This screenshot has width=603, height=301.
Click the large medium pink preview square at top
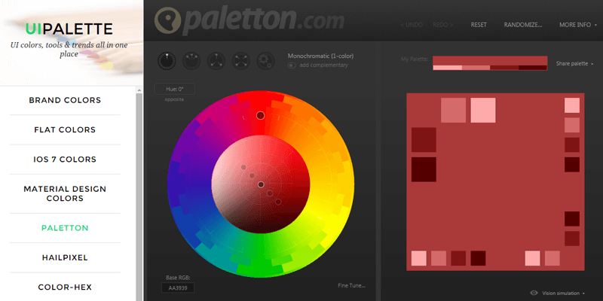[x=454, y=110]
